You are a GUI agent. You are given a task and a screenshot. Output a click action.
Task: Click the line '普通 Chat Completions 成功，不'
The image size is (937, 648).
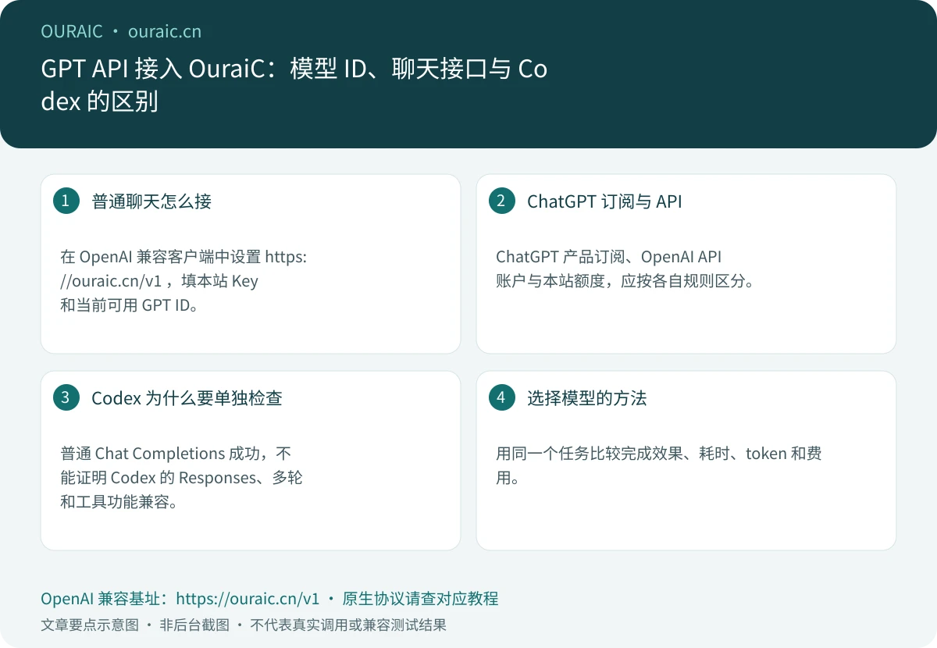tap(176, 454)
